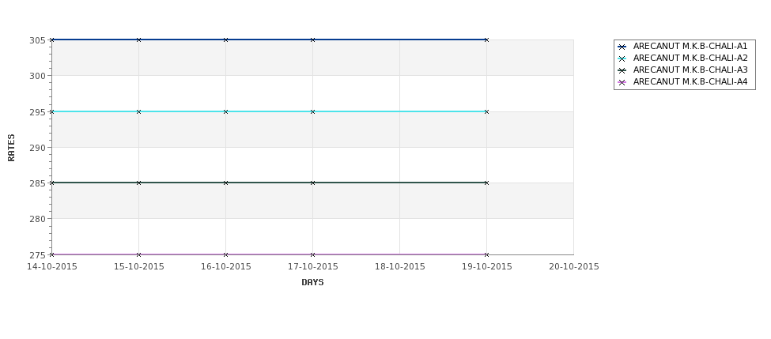Toggle the ARECANUT M.K.B-CHALI-A2 legend entry

coord(690,58)
